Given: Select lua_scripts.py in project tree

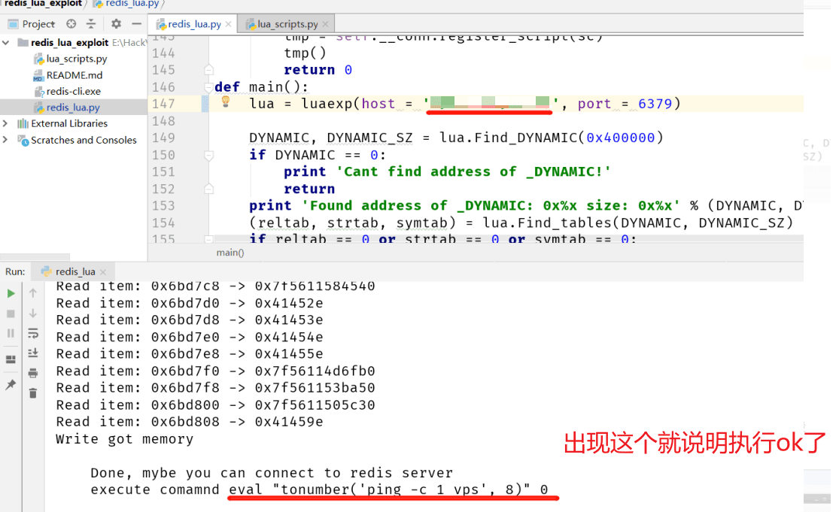Looking at the screenshot, I should 71,59.
